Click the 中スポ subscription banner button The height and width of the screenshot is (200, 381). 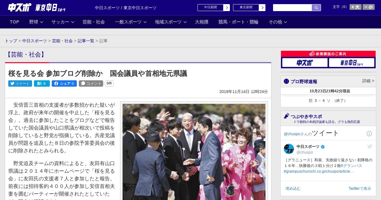(x=305, y=63)
